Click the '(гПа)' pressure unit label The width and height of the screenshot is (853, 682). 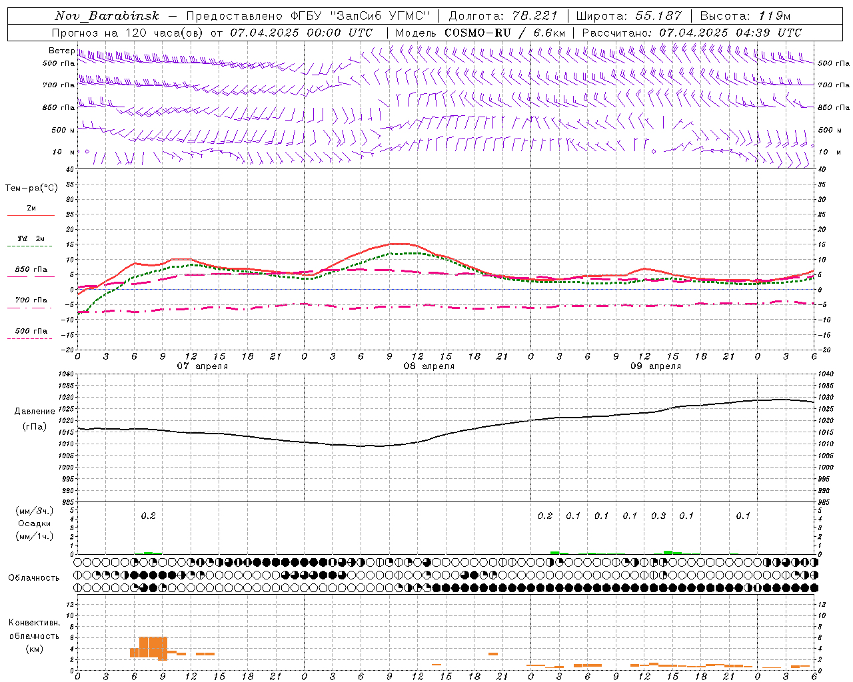(x=35, y=426)
